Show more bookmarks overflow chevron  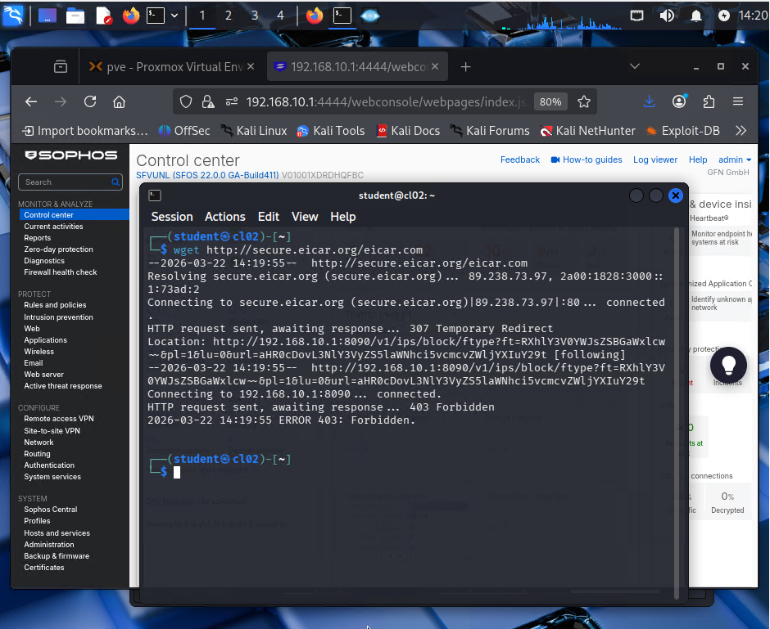point(741,131)
